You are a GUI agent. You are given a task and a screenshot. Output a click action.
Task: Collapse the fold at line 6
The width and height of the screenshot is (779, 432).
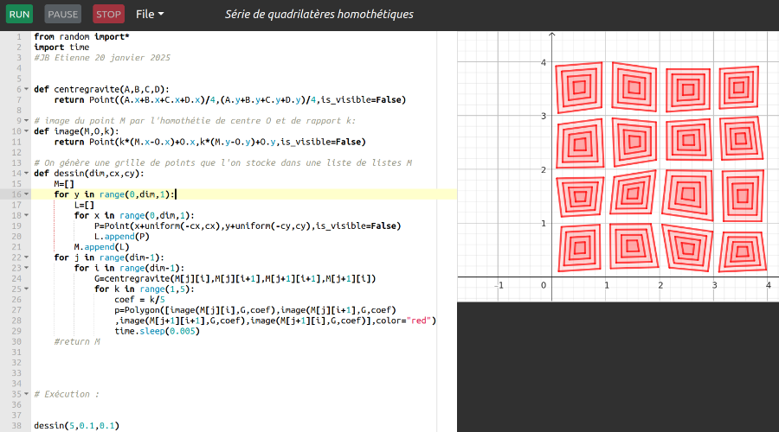click(x=26, y=90)
